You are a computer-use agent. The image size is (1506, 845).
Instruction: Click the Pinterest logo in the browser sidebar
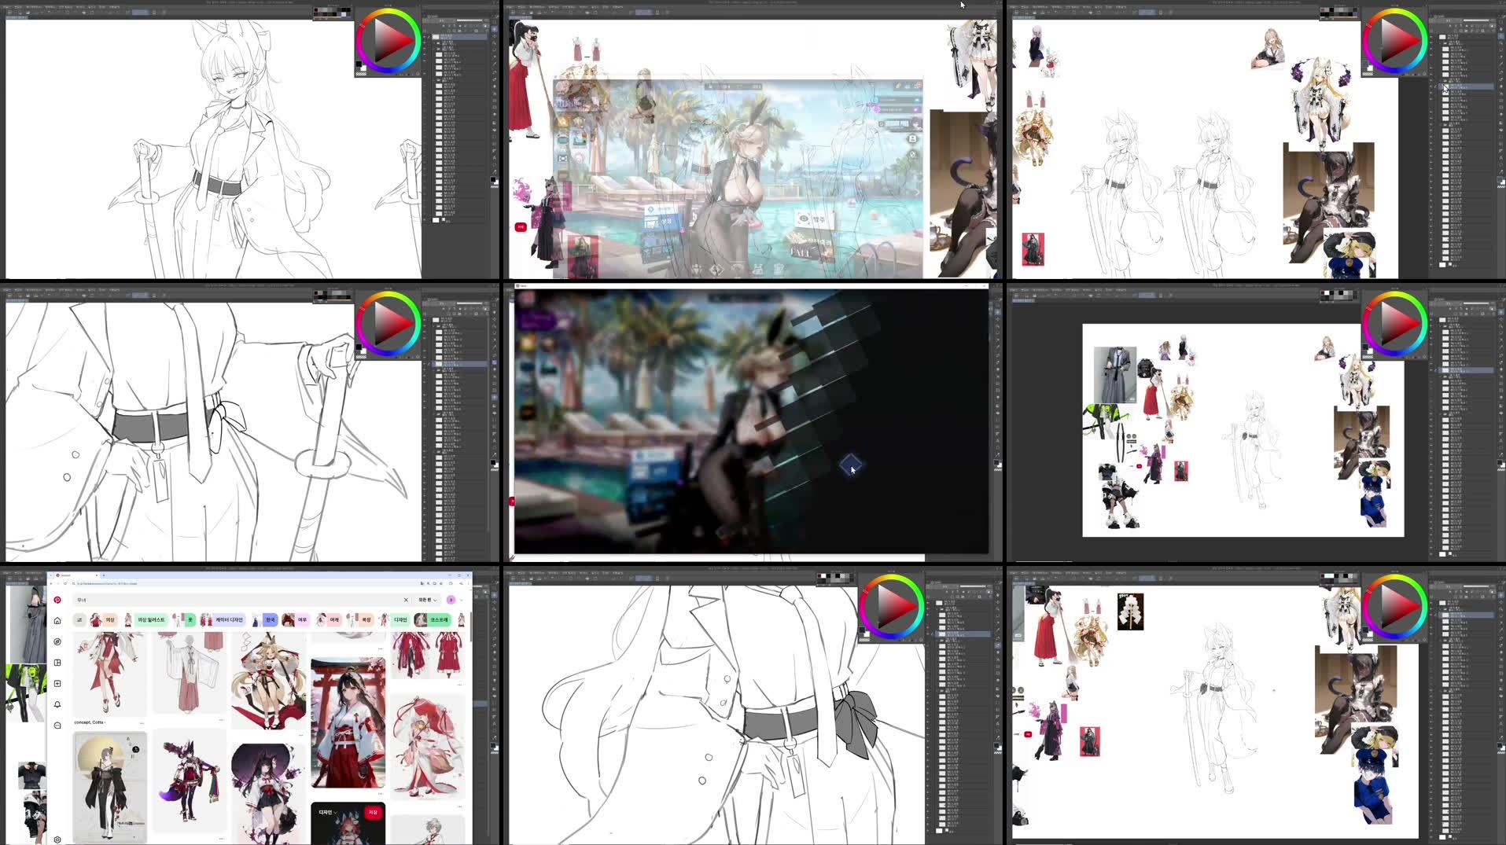[x=57, y=600]
